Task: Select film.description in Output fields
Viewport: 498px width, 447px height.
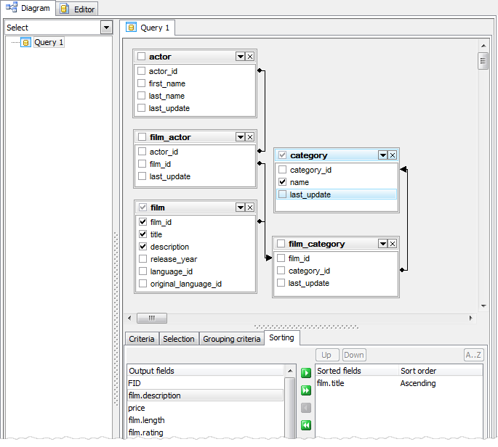Action: (205, 395)
